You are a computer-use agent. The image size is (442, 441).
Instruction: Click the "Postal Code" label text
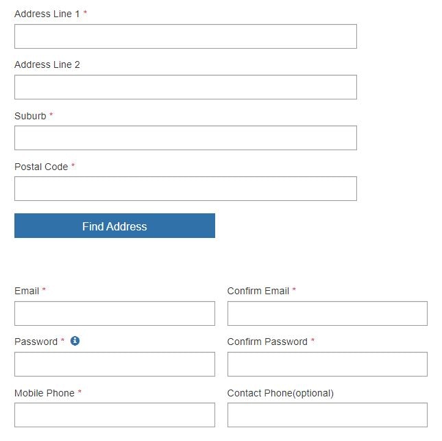tap(41, 167)
